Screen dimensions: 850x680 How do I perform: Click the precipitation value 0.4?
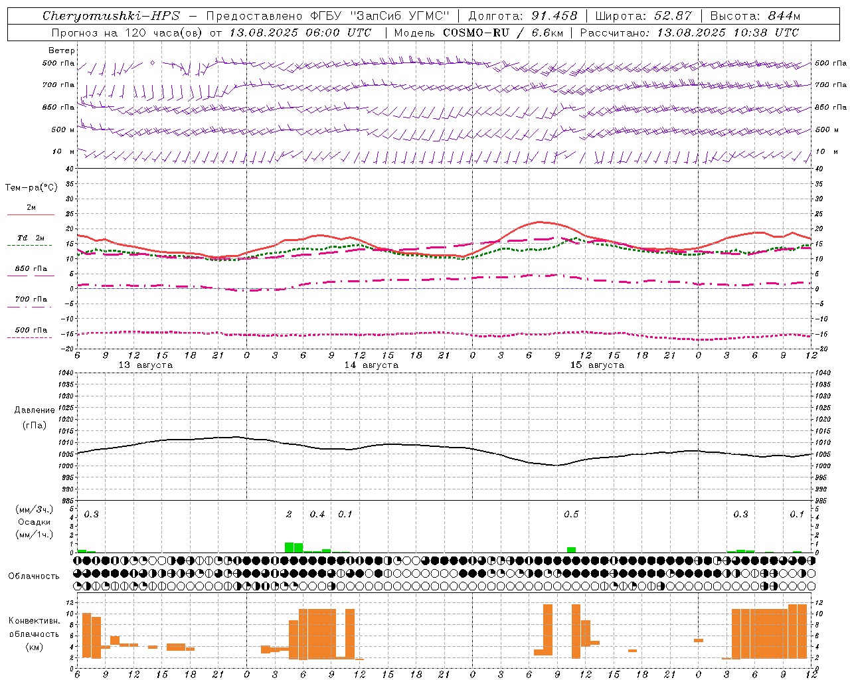(317, 515)
